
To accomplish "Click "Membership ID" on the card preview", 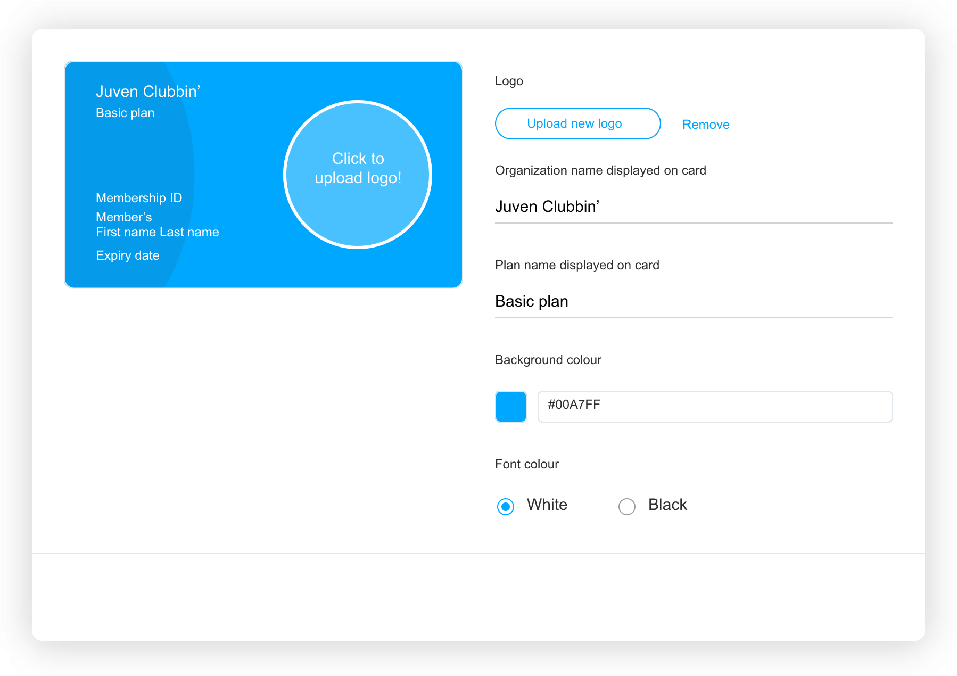I will [x=139, y=198].
